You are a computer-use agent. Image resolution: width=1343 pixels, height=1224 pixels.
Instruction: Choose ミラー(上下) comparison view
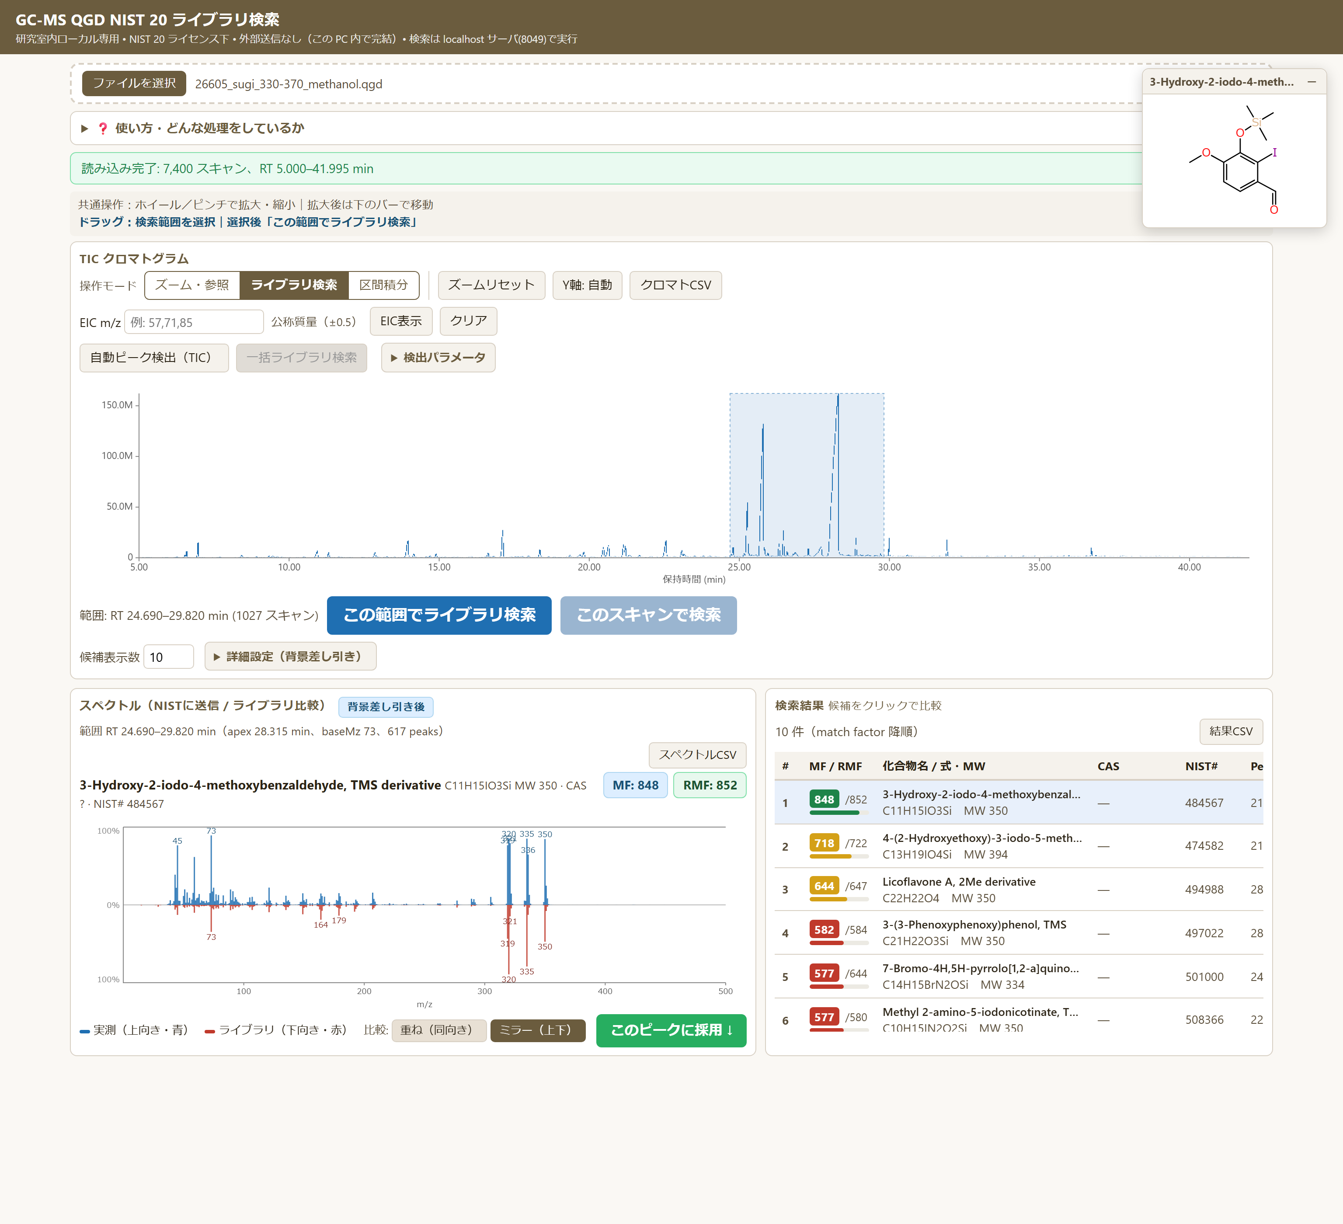point(538,1030)
